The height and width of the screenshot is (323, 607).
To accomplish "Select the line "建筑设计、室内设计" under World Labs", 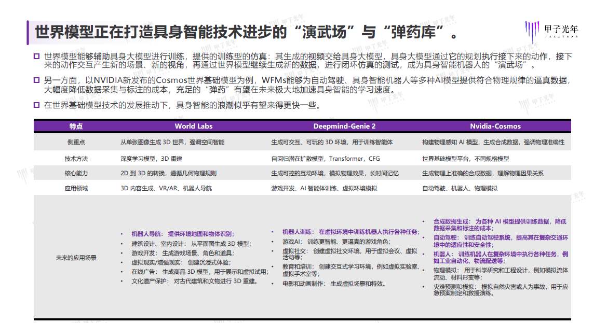I will 191,244.
